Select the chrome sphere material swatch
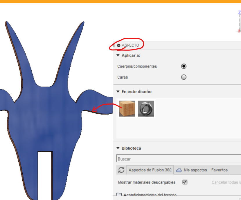Viewport: 241px width, 200px height. (146, 108)
